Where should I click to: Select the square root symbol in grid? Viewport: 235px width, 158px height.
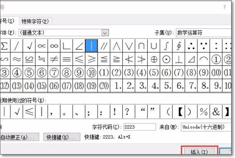coord(29,46)
